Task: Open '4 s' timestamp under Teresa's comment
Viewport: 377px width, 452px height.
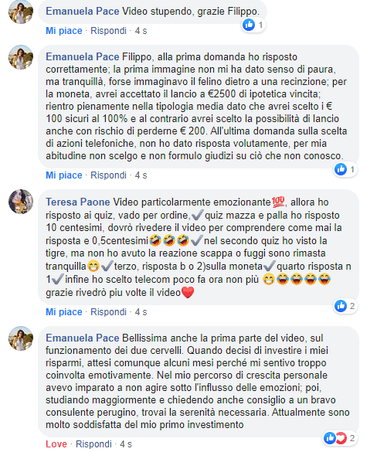Action: (x=141, y=312)
